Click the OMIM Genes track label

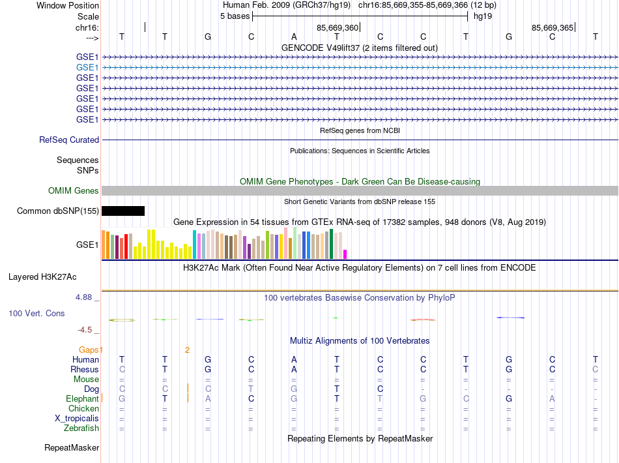click(x=74, y=191)
